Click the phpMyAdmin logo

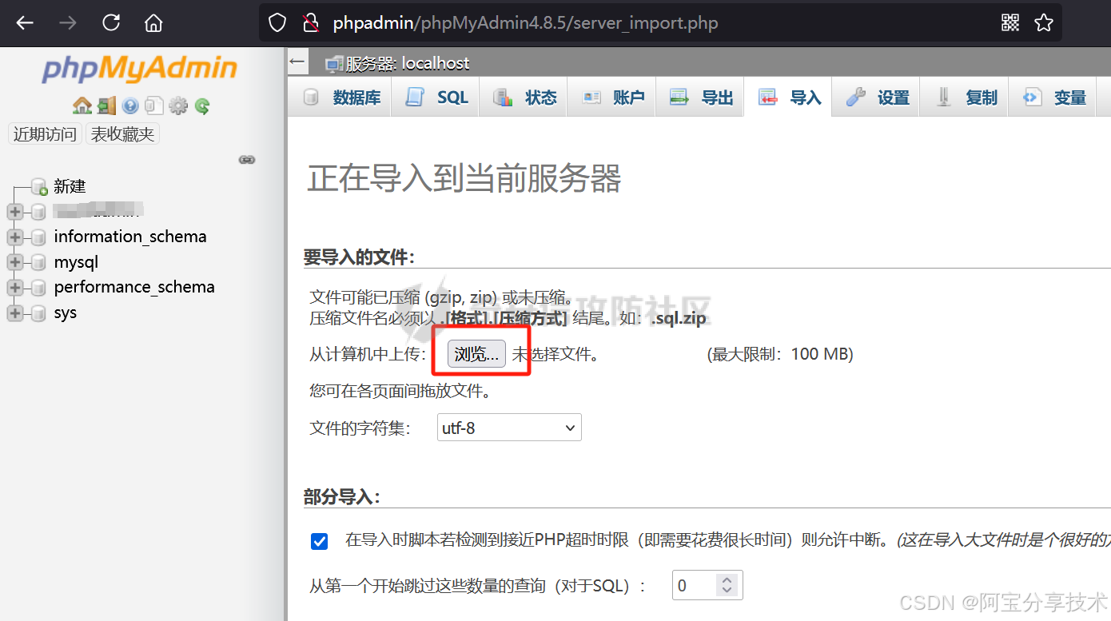pyautogui.click(x=140, y=69)
